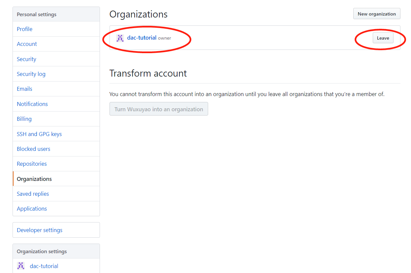
Task: Open the Billing page
Action: [24, 119]
